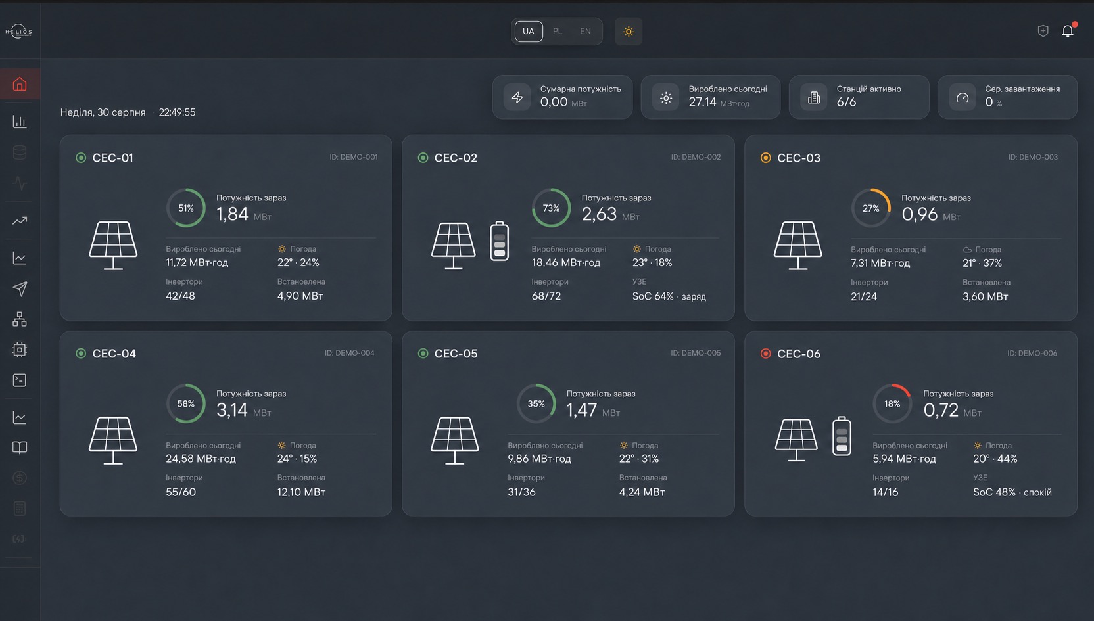
Task: Open the СЕС-06 station title
Action: [799, 354]
